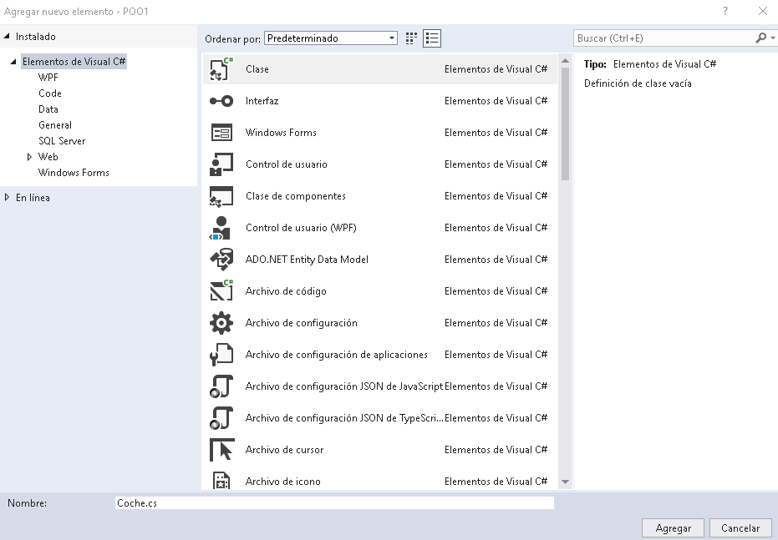Select Archivo de configuración de aplicaciones icon

[221, 355]
